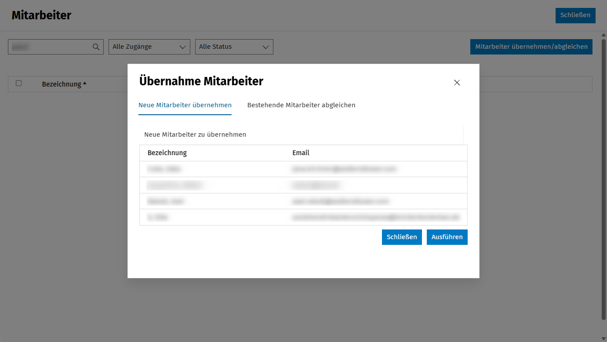This screenshot has height=342, width=607.
Task: Open the Alle Zugänge dropdown
Action: click(149, 47)
